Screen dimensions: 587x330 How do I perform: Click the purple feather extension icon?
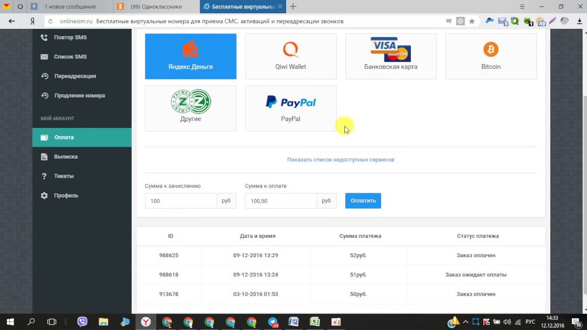[x=553, y=21]
